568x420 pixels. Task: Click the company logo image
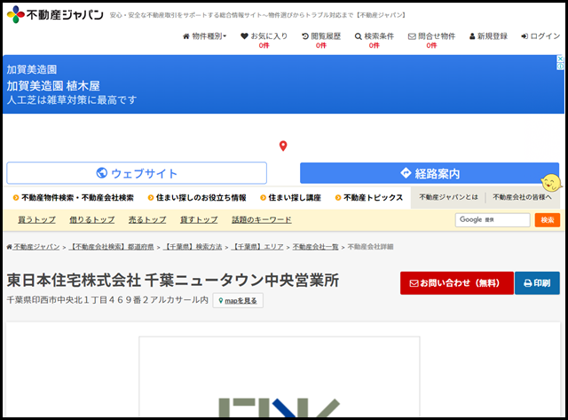[x=280, y=376]
